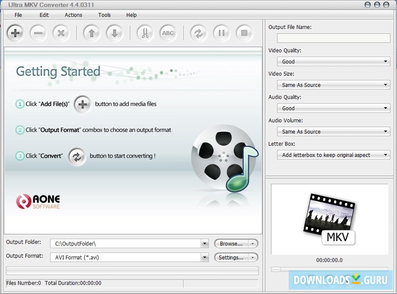This screenshot has width=397, height=294.
Task: Select the Remove file minus icon
Action: click(38, 33)
